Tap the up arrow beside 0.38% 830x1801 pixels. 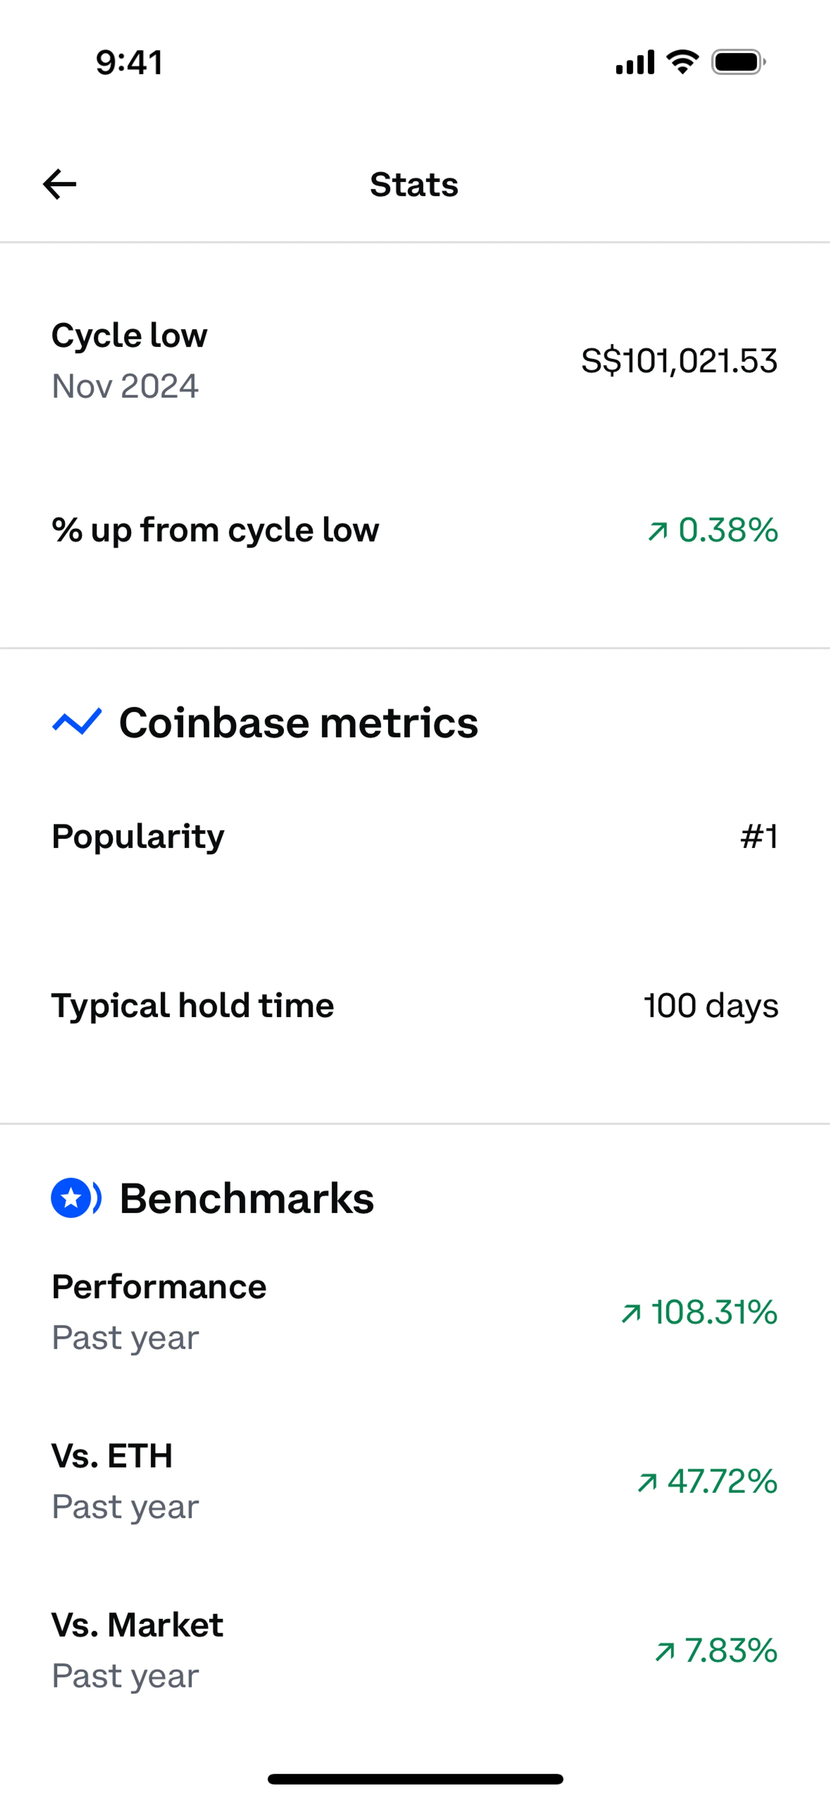(658, 531)
